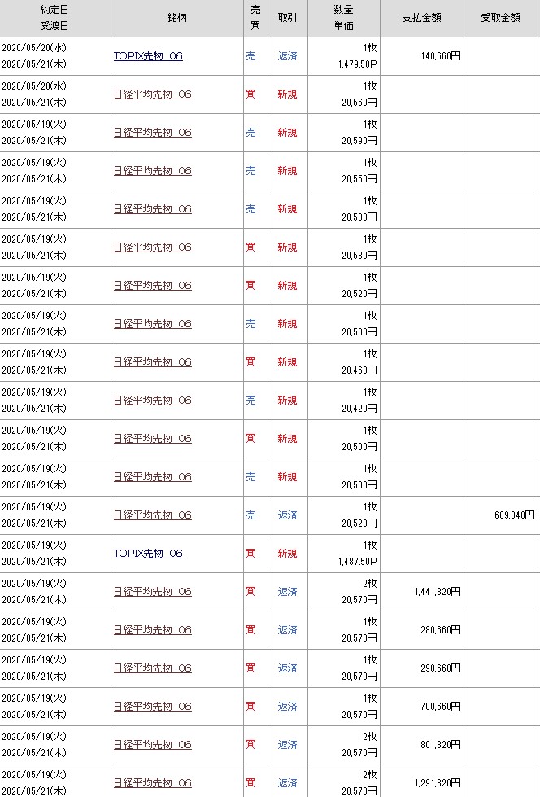Open 日経平均先物 06 link with 609,340円 received
This screenshot has width=540, height=797.
[153, 515]
